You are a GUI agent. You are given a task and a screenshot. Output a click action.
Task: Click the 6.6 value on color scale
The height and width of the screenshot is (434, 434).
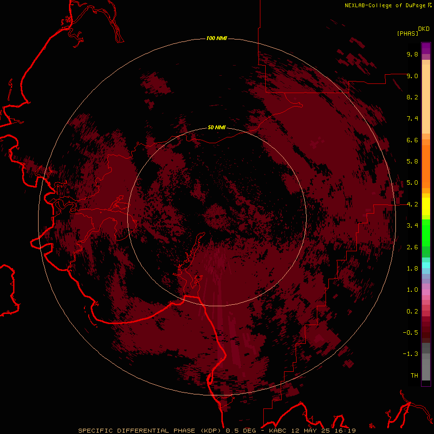pyautogui.click(x=412, y=140)
